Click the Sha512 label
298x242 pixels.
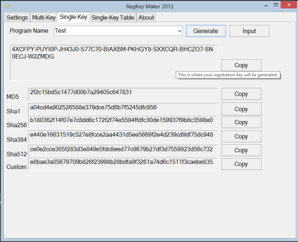[x=17, y=154]
